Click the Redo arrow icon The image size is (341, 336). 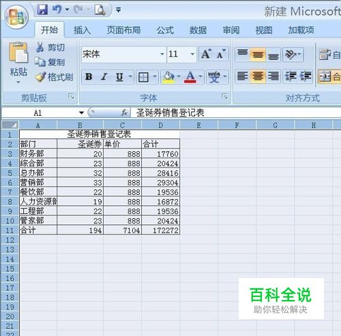tap(78, 10)
